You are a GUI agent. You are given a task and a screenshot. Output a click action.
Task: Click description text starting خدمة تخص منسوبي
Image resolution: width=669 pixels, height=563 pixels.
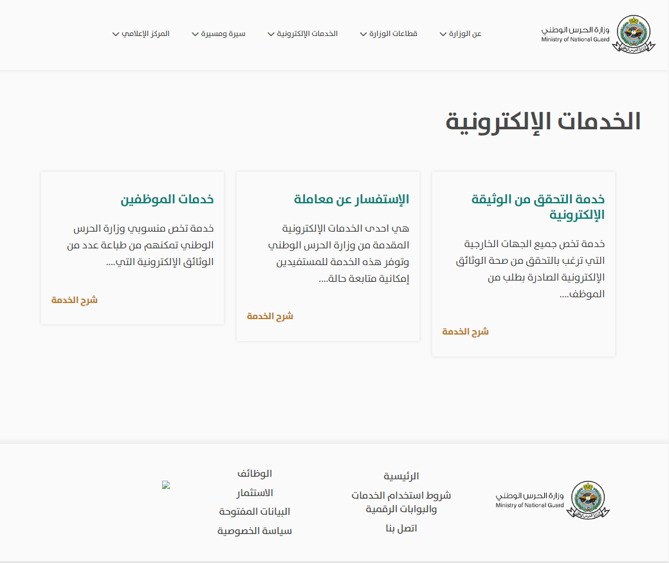click(140, 245)
